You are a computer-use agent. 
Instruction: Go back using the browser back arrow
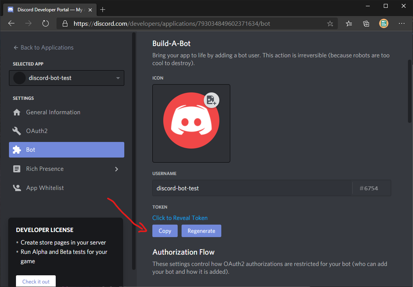coord(11,23)
